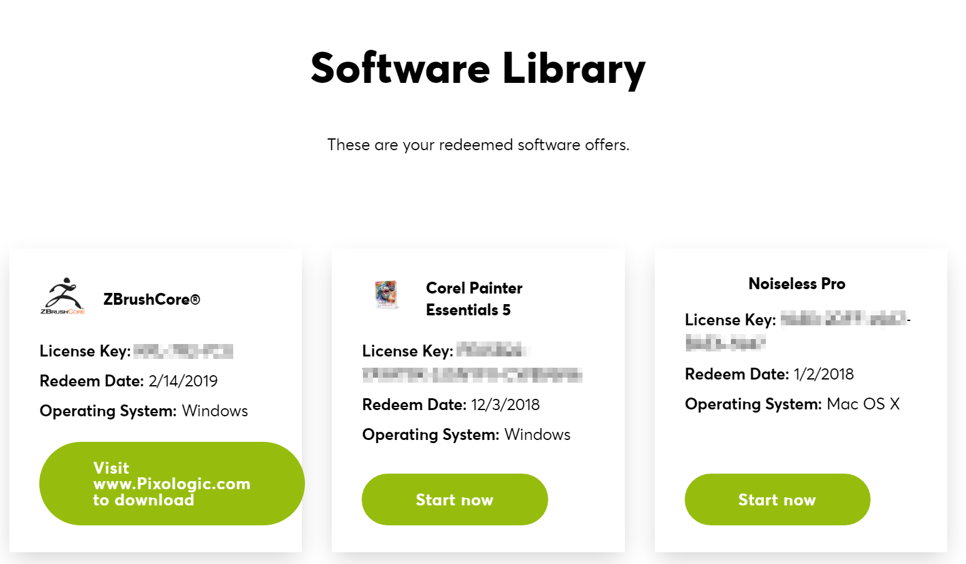
Task: Click the Corel Painter Essentials 5 box art icon
Action: pyautogui.click(x=386, y=294)
